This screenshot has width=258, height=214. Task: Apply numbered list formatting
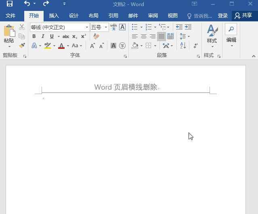click(x=149, y=27)
